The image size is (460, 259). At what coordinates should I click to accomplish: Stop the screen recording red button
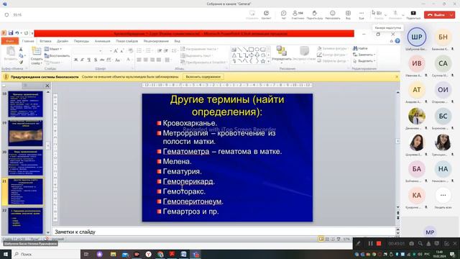coord(379,243)
